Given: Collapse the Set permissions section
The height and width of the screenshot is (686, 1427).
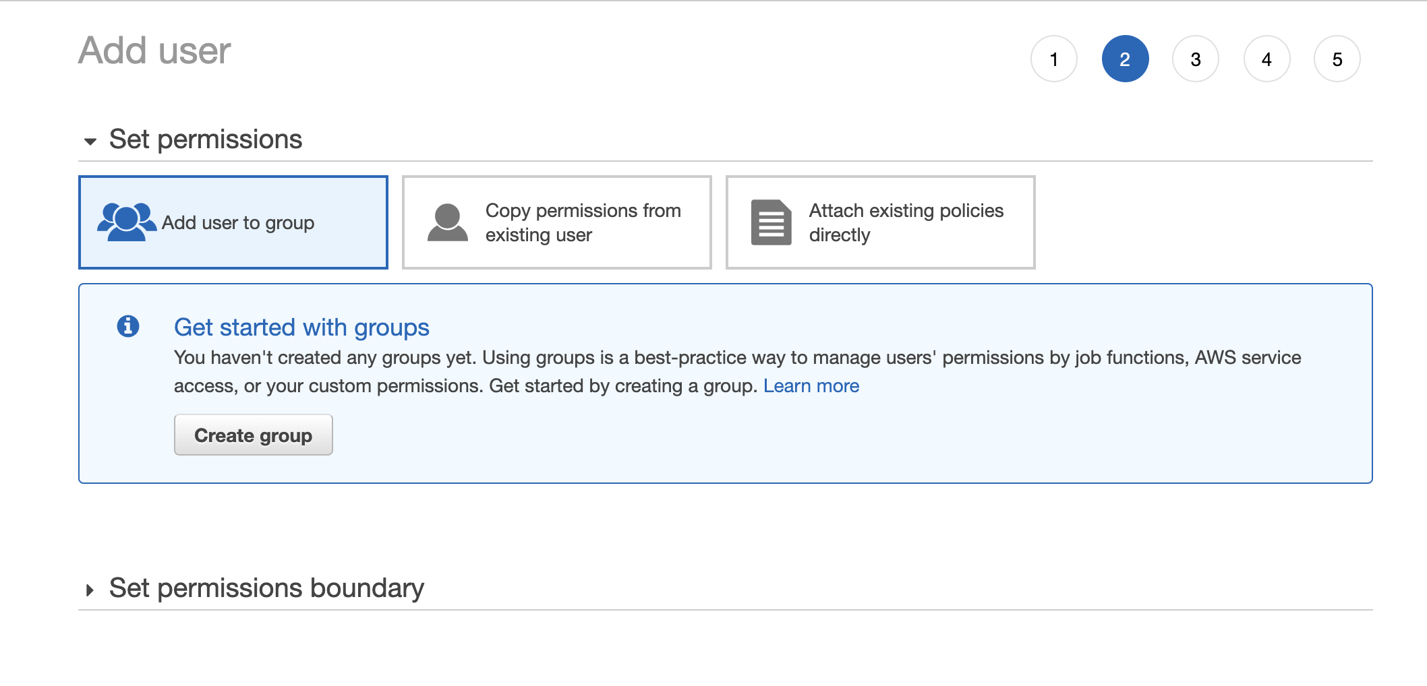Looking at the screenshot, I should click(x=206, y=139).
